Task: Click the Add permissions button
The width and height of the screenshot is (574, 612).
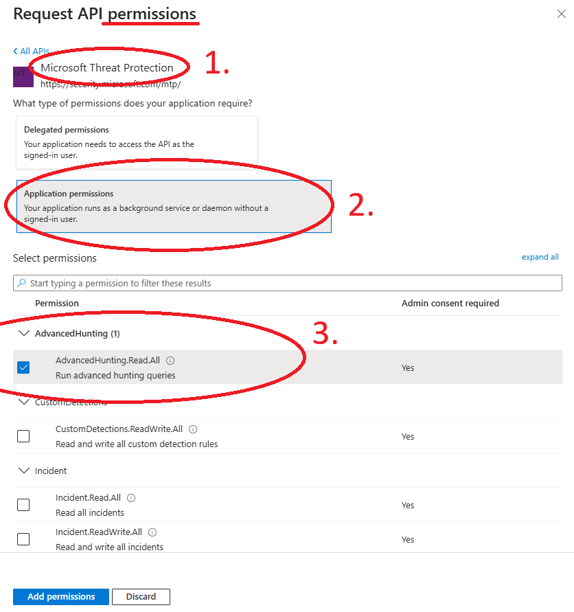Action: [60, 597]
